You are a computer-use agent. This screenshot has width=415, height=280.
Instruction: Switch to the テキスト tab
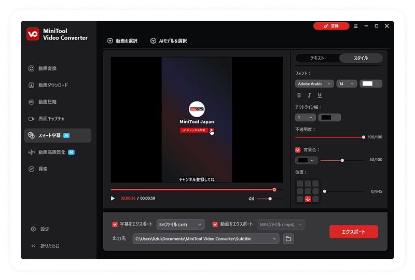[x=317, y=58]
